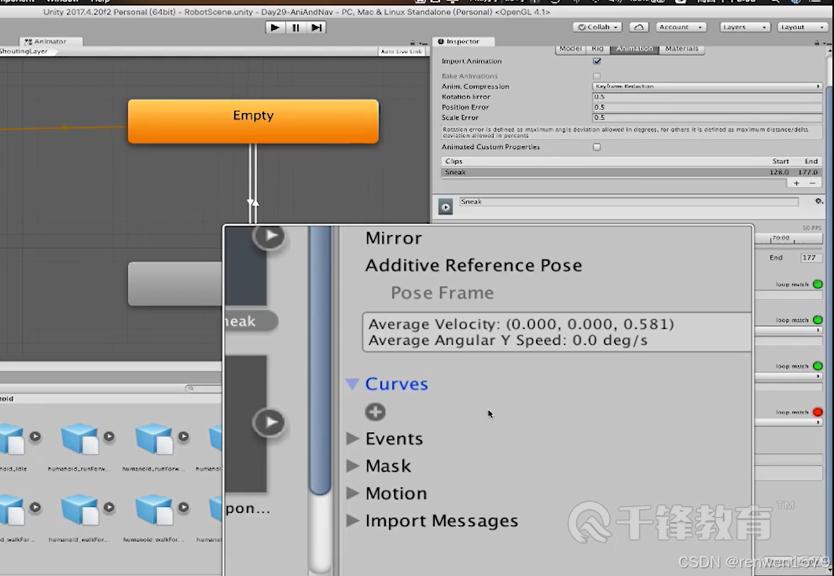Collapse the Curves section

pyautogui.click(x=353, y=384)
